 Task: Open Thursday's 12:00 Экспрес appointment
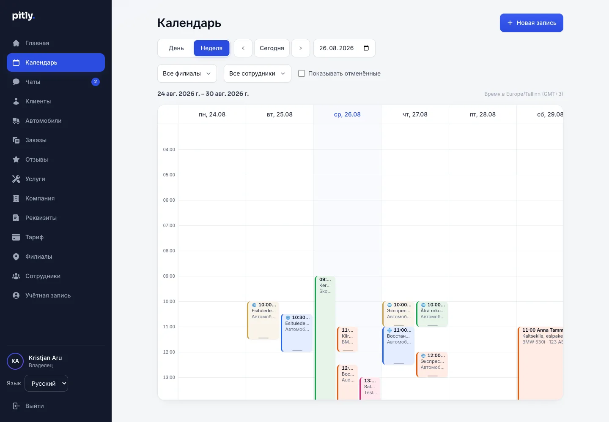pos(432,365)
